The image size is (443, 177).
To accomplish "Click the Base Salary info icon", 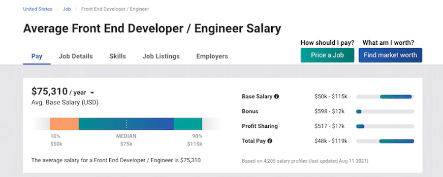I will tap(276, 96).
